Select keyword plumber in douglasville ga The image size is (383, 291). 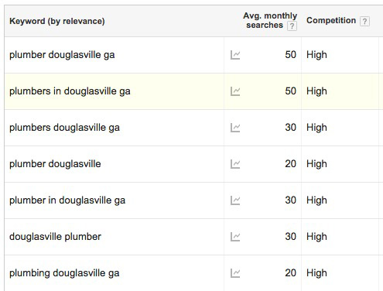tap(67, 200)
